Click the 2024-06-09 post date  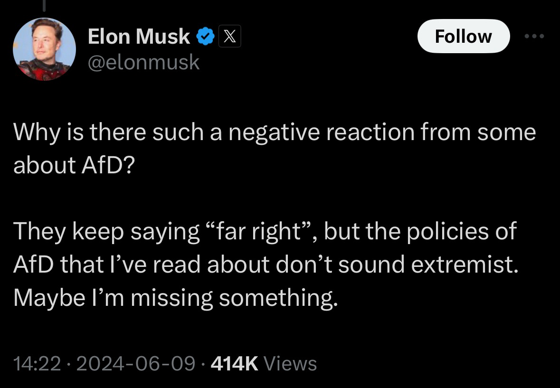coord(135,364)
